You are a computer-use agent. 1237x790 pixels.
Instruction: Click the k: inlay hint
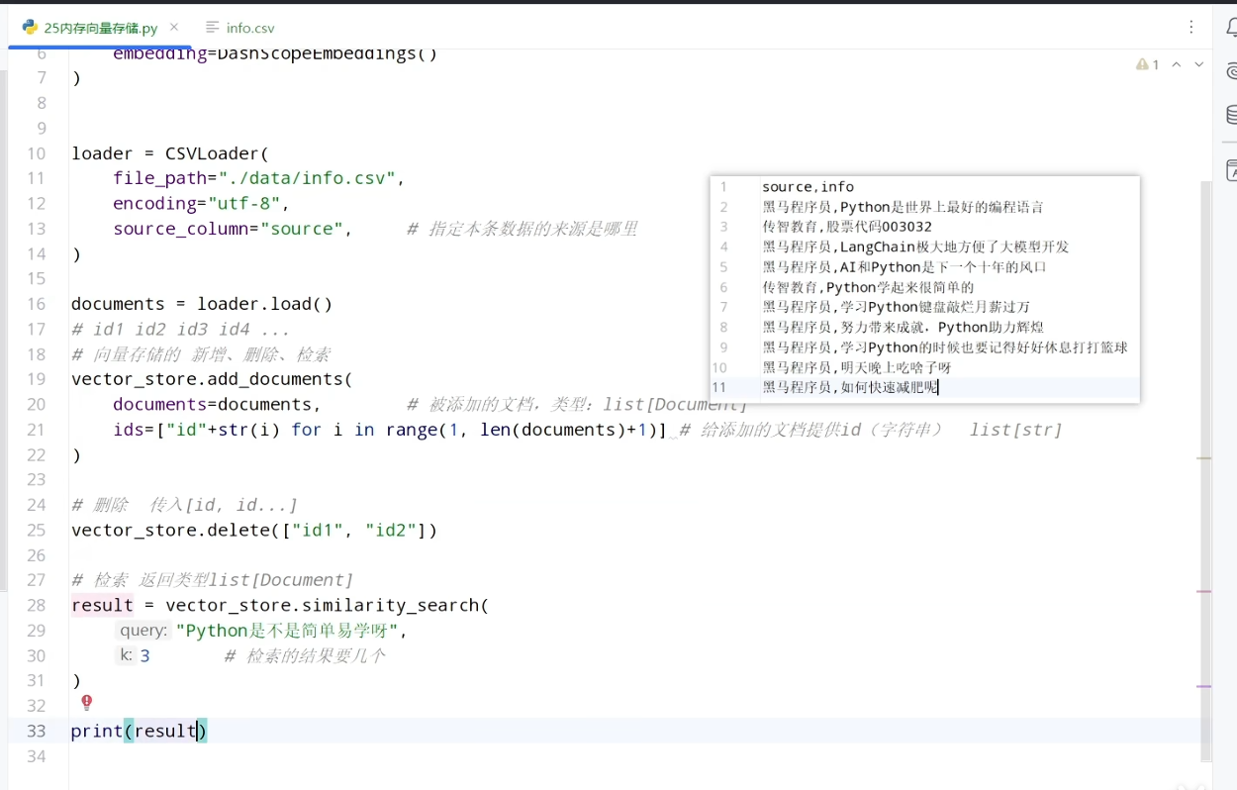pos(126,655)
